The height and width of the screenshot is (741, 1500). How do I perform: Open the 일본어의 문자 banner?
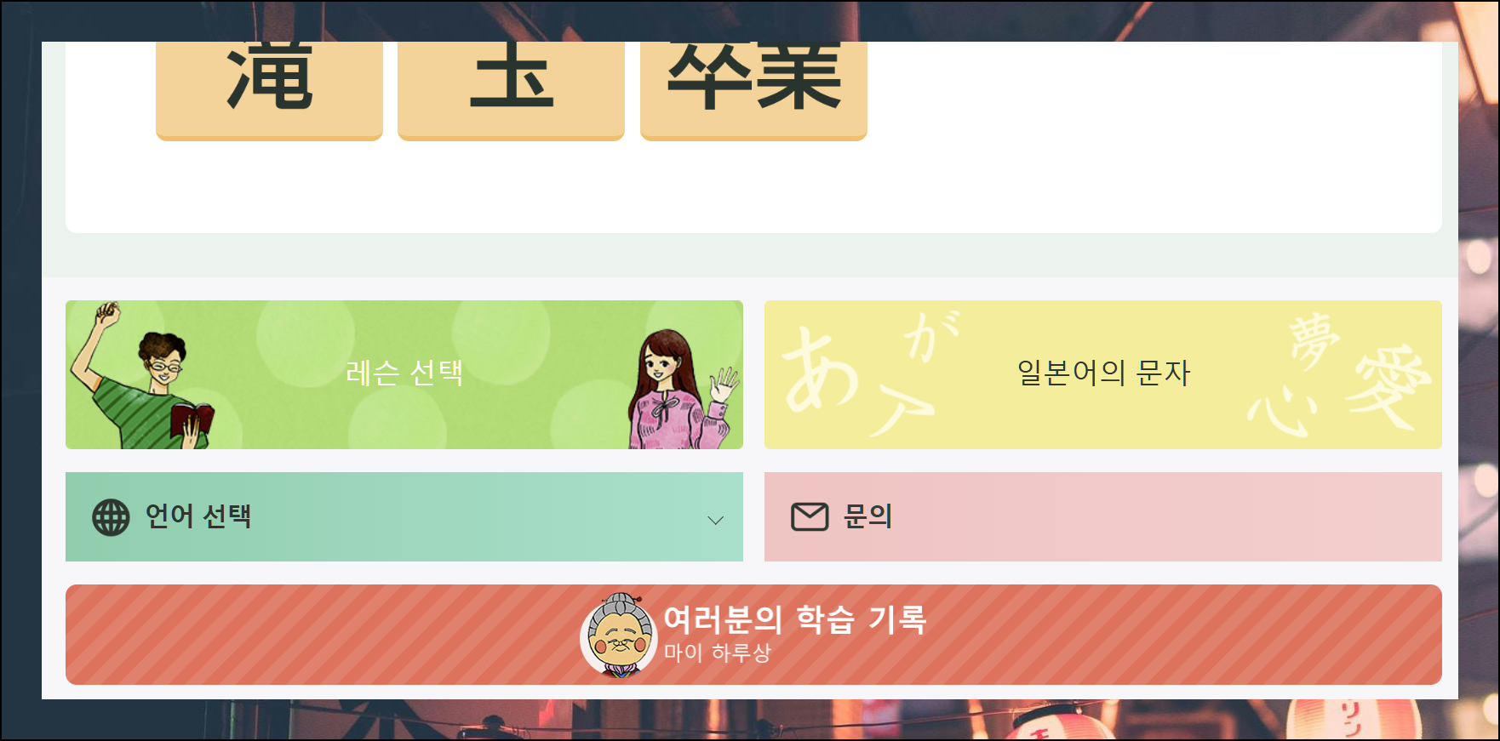1103,374
